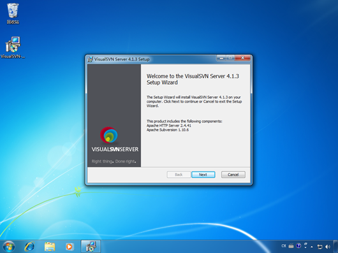Screen dimensions: 338x253
Task: Click the Show desktop strip
Action: point(336,247)
